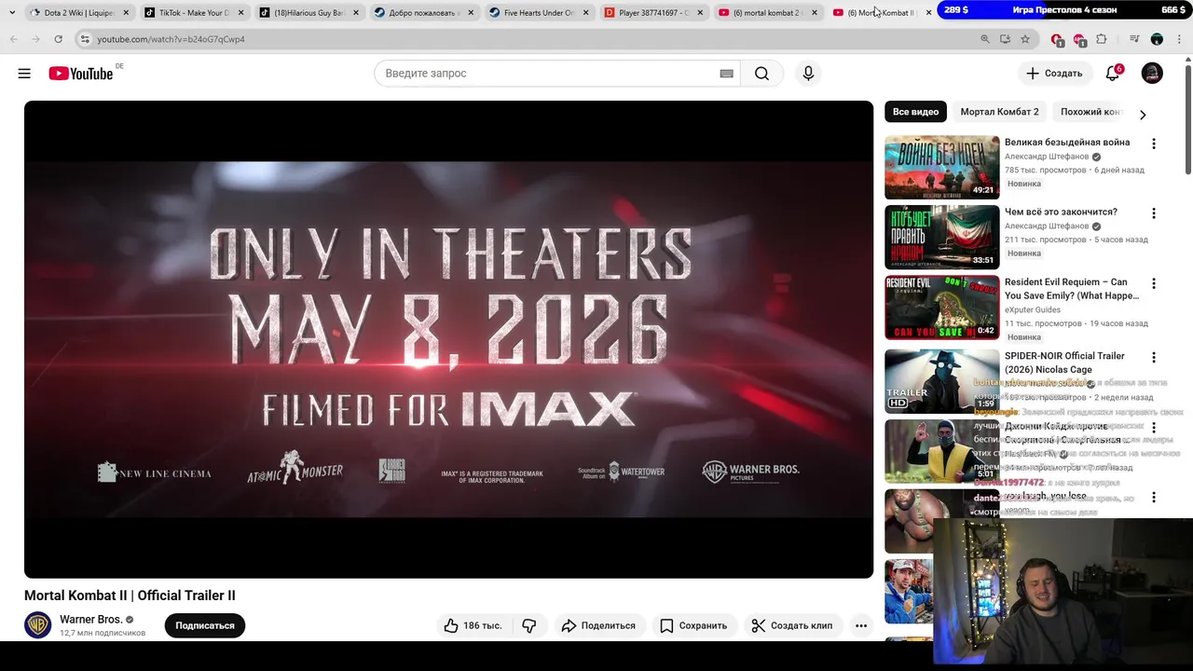Open options for 'Великая безыдейная война' video
The height and width of the screenshot is (671, 1193).
click(1154, 144)
